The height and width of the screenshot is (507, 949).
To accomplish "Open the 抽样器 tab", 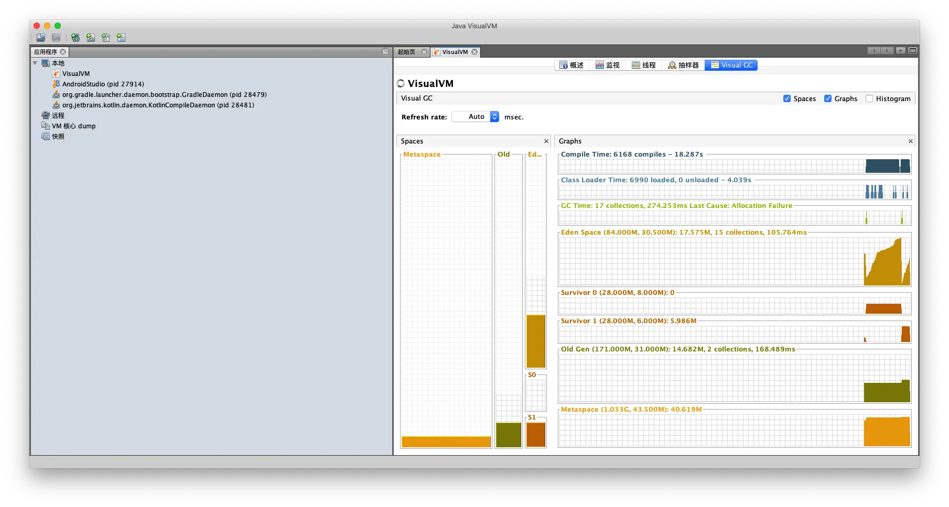I will point(683,65).
